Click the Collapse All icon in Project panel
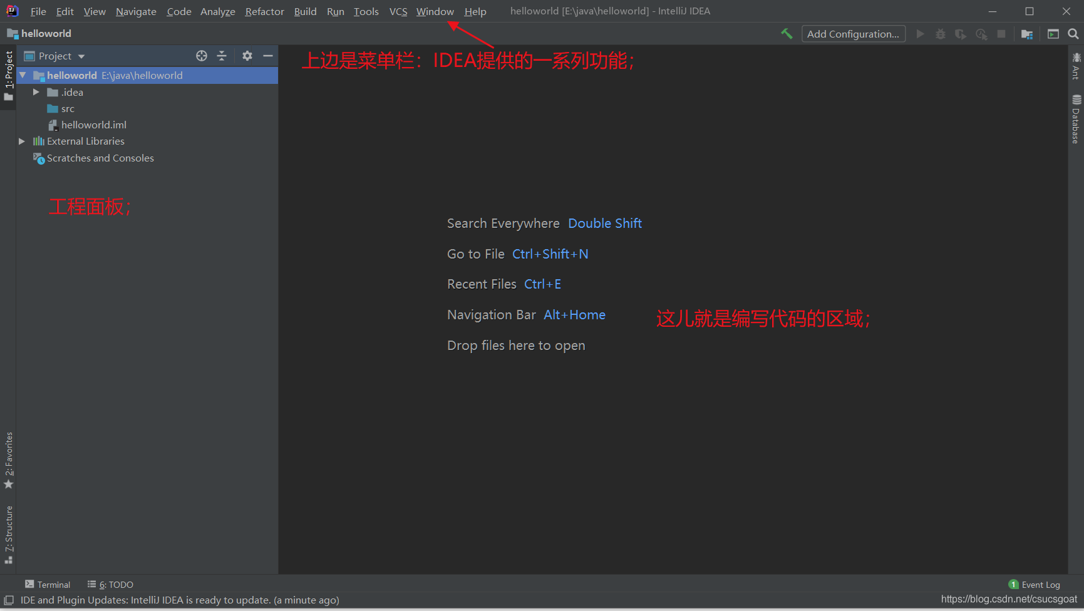 (x=222, y=56)
